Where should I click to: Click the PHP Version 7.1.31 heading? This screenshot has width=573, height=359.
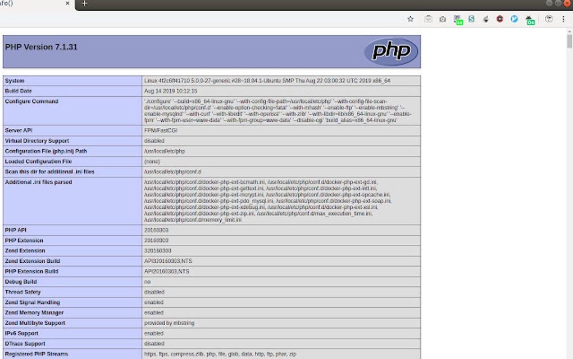pos(41,47)
